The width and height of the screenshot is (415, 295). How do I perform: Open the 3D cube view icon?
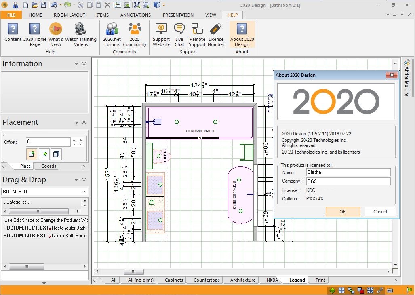[x=157, y=5]
